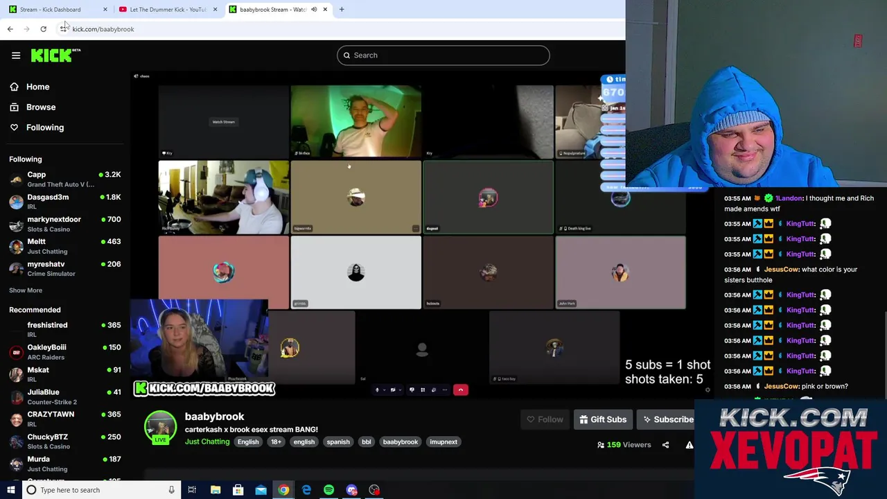Open Dasgasd3m channel in sidebar

65,202
